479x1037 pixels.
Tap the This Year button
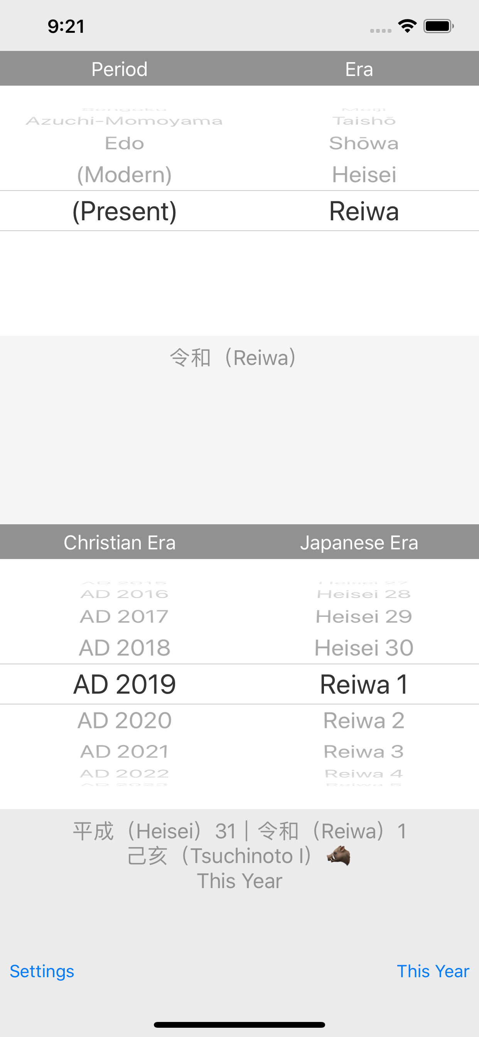coord(433,971)
